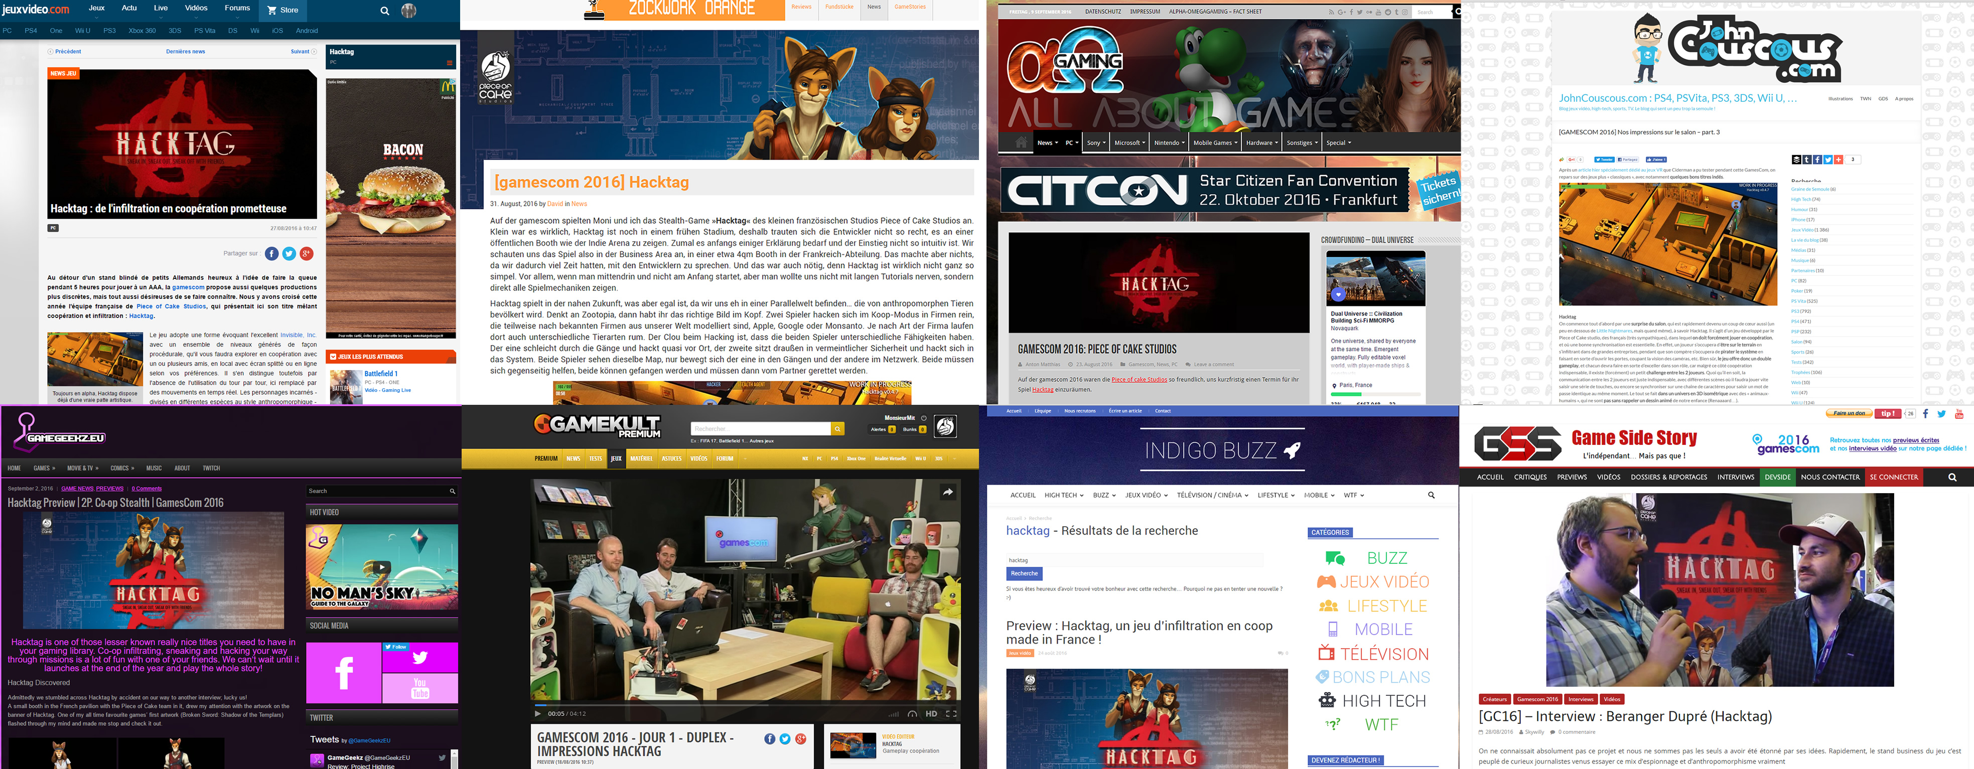Image resolution: width=1974 pixels, height=769 pixels.
Task: Click the Faire un don button
Action: 1849,414
